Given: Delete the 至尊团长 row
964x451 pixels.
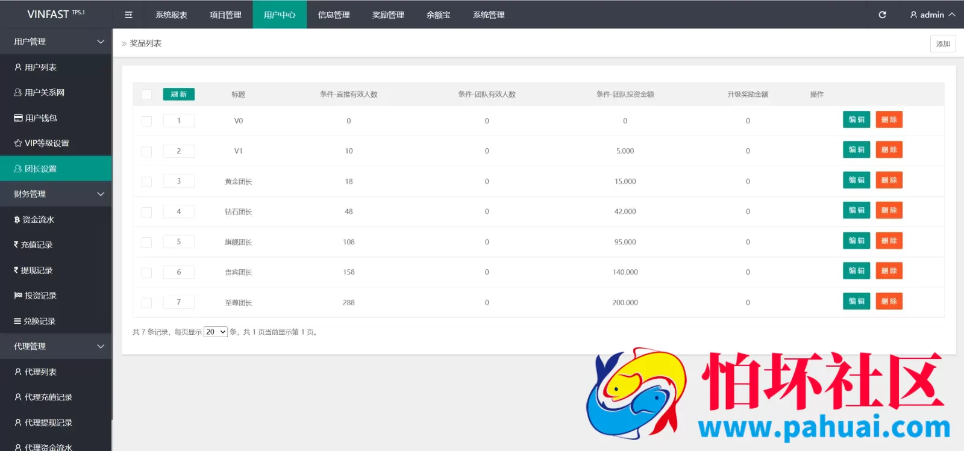Looking at the screenshot, I should pyautogui.click(x=889, y=301).
